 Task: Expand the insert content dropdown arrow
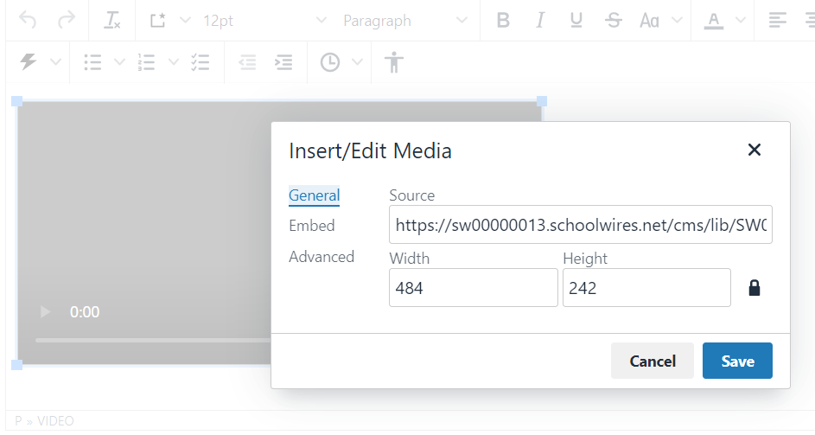click(185, 20)
